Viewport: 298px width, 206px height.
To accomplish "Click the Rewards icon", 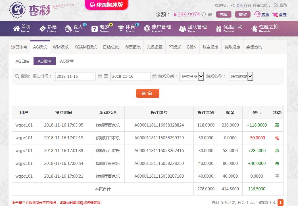I will (254, 29).
